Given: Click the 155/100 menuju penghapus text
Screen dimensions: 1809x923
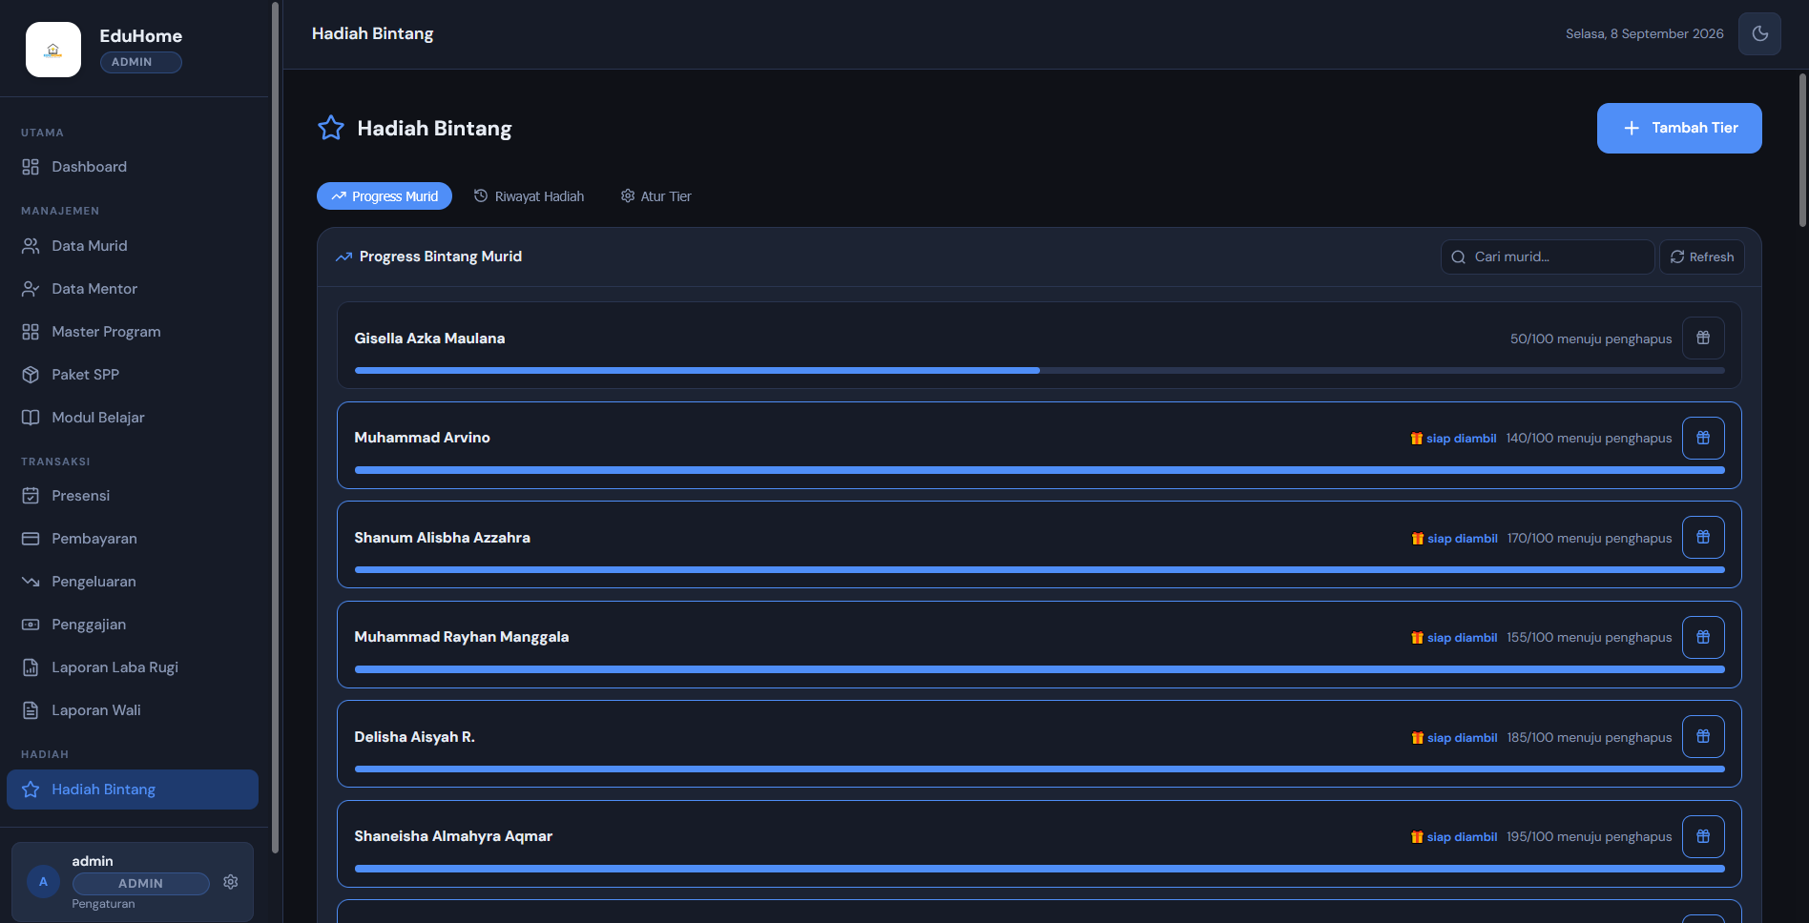Looking at the screenshot, I should [1590, 637].
